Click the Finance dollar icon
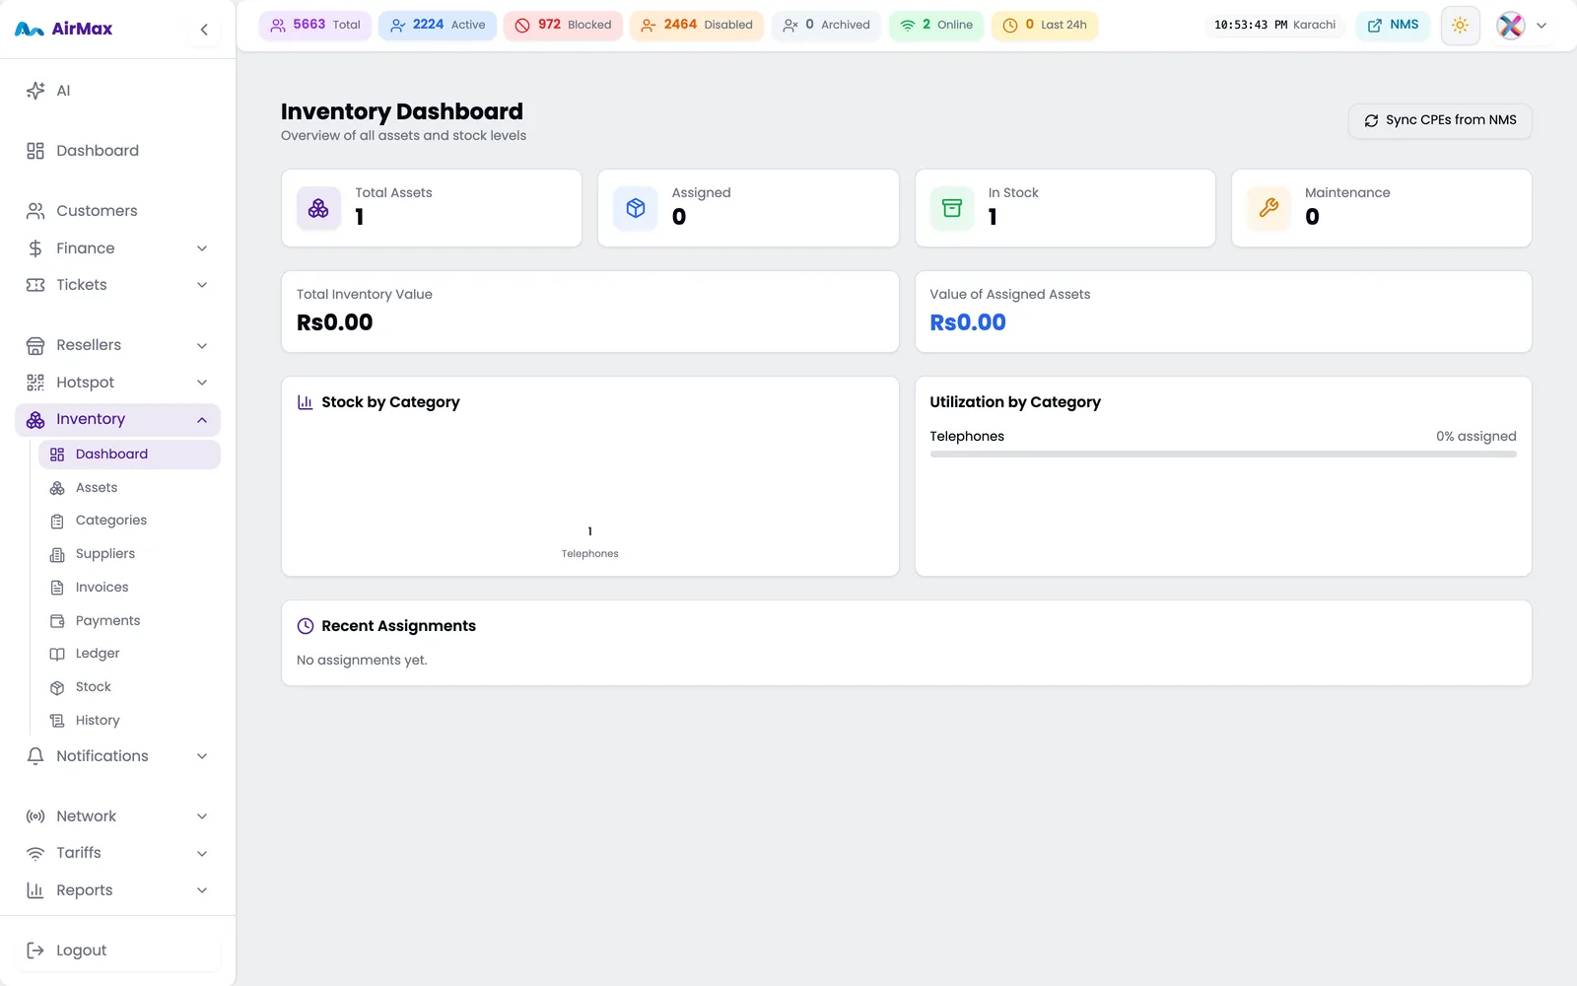This screenshot has height=986, width=1577. click(x=35, y=248)
